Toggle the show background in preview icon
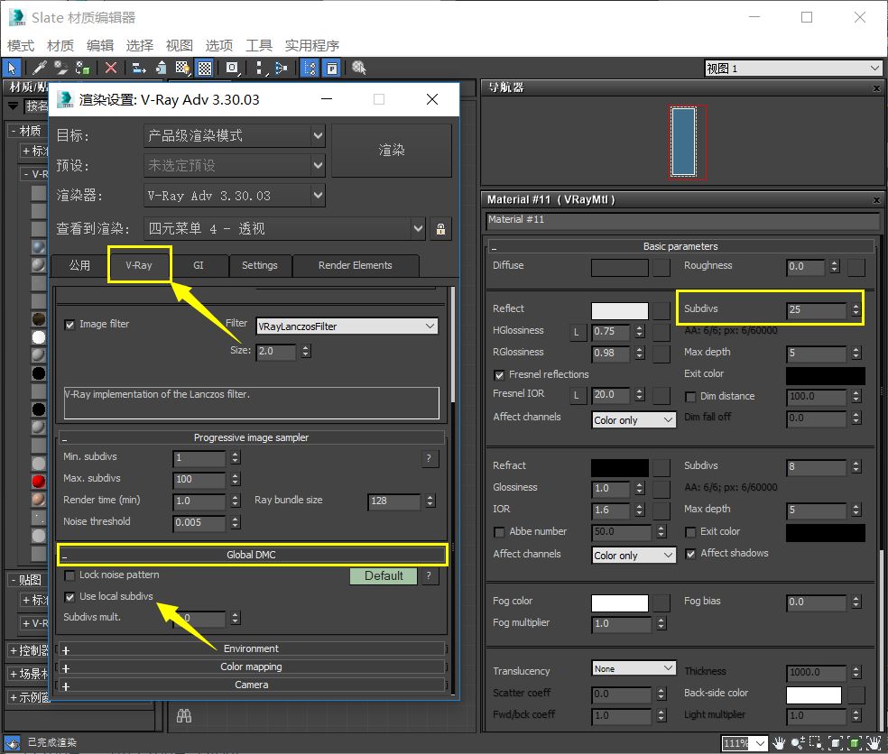Image resolution: width=888 pixels, height=754 pixels. point(205,68)
